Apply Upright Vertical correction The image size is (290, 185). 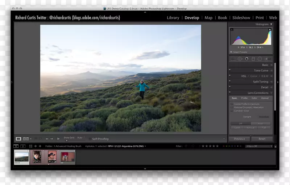(x=250, y=128)
